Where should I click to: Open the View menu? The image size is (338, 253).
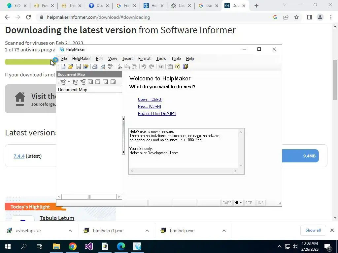[113, 59]
